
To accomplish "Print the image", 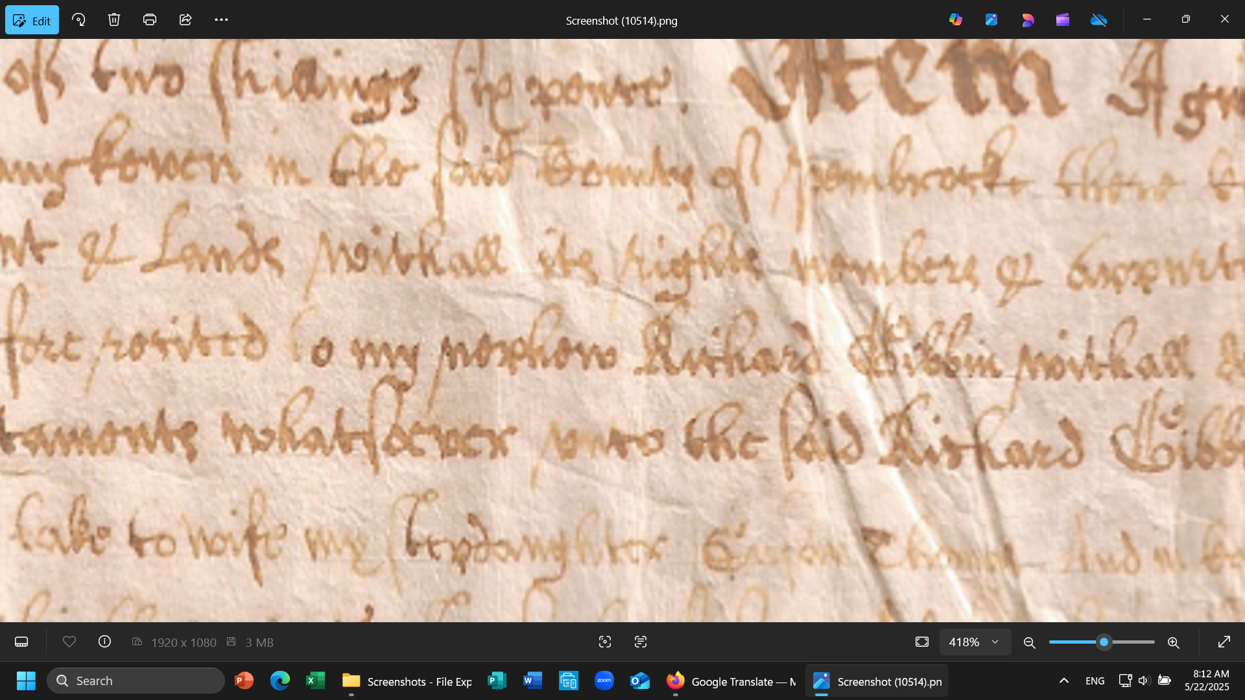I will [x=150, y=19].
